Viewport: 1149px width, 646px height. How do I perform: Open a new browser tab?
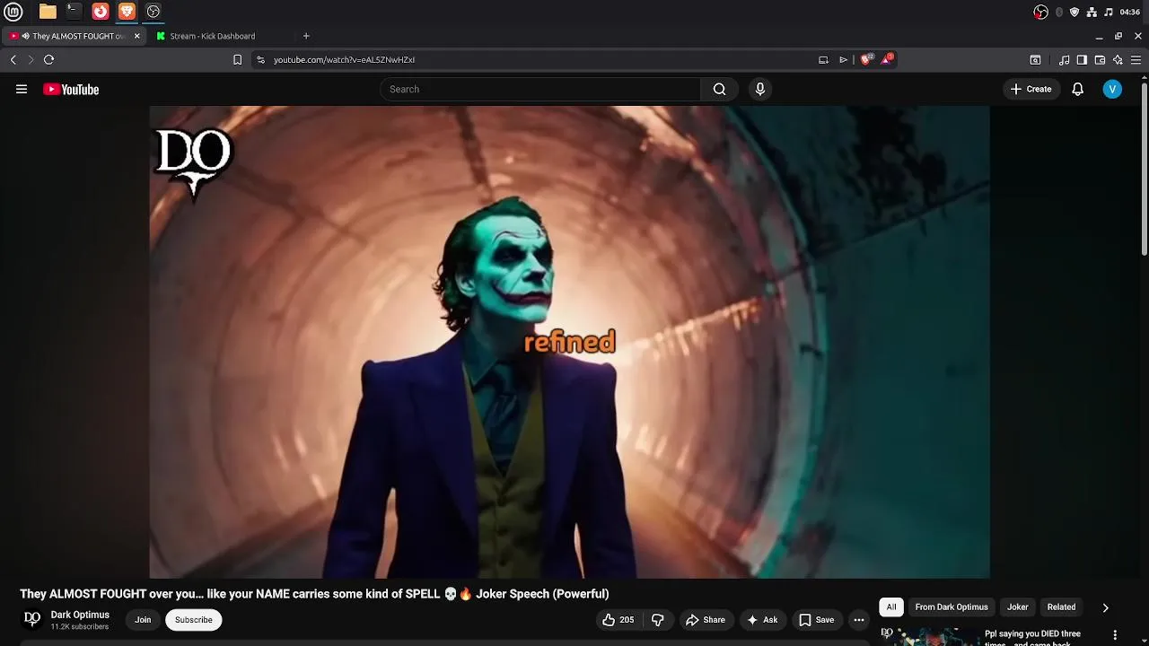click(306, 36)
